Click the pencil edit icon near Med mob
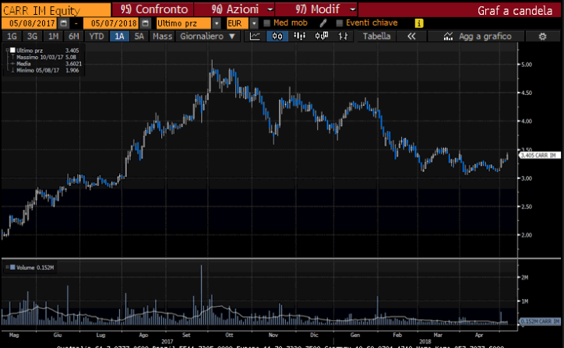Screen dimensions: 564x348 pos(323,23)
